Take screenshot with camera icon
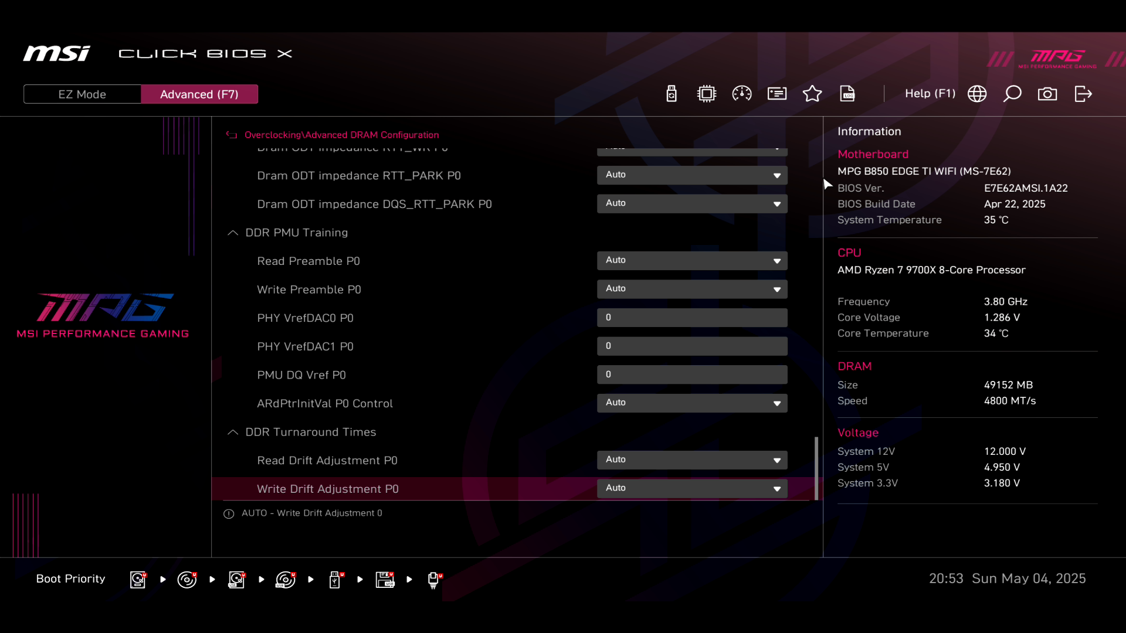This screenshot has height=633, width=1126. pos(1047,94)
